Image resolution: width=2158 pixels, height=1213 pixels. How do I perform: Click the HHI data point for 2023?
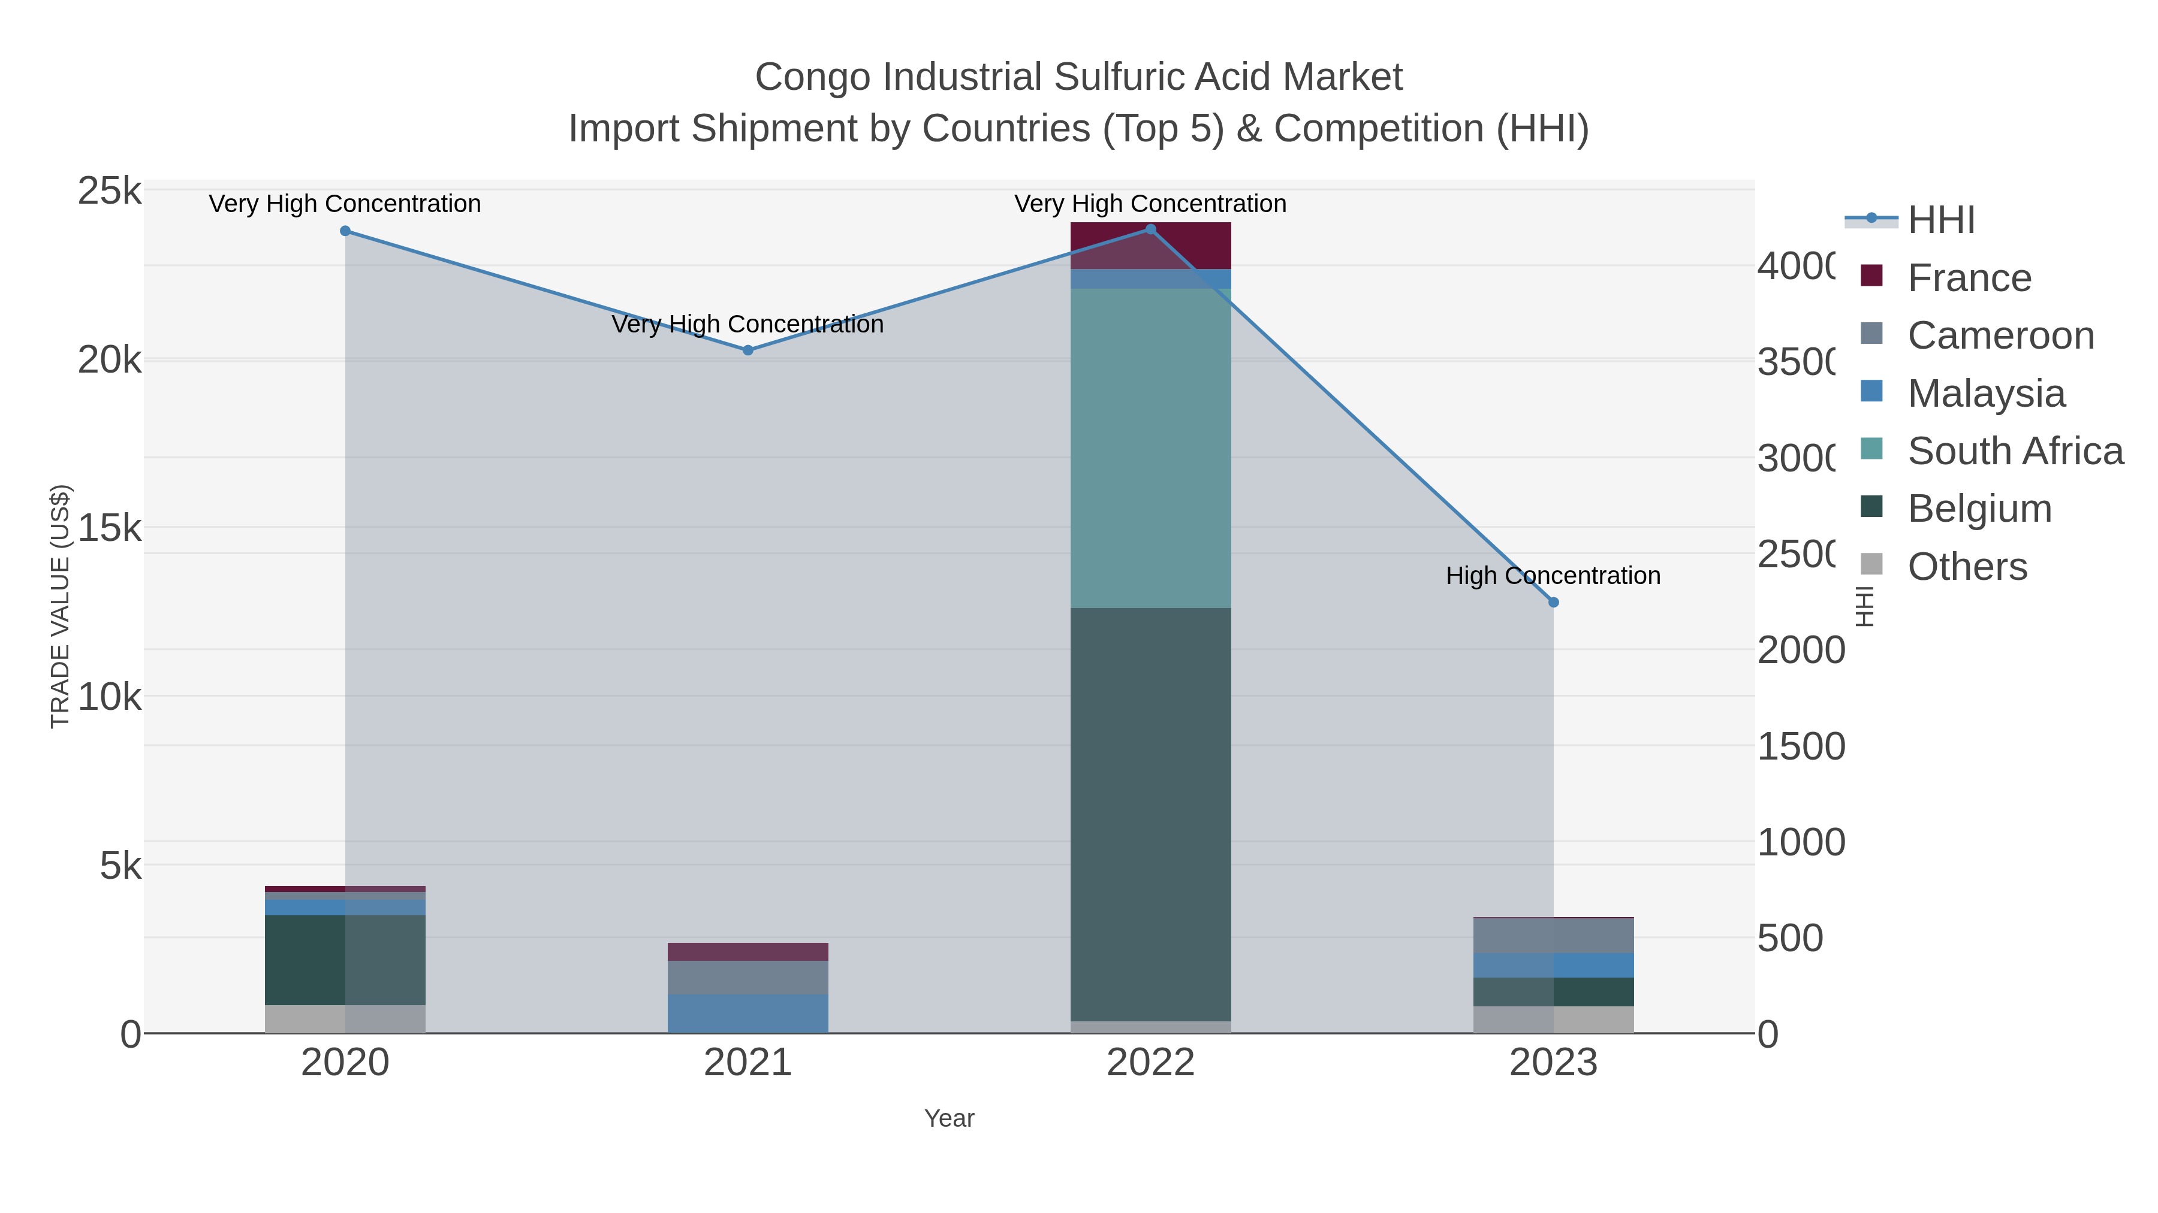pyautogui.click(x=1553, y=603)
